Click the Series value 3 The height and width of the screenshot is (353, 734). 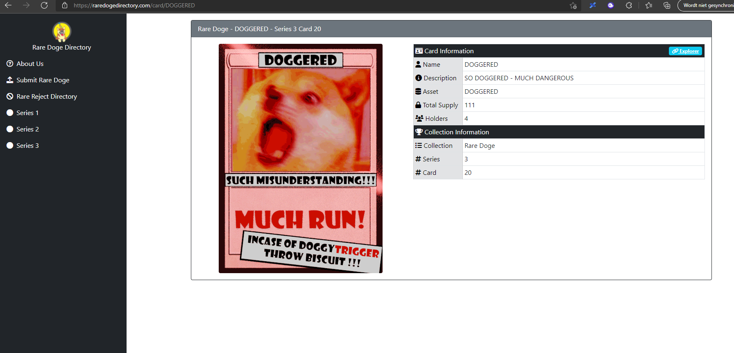coord(466,159)
